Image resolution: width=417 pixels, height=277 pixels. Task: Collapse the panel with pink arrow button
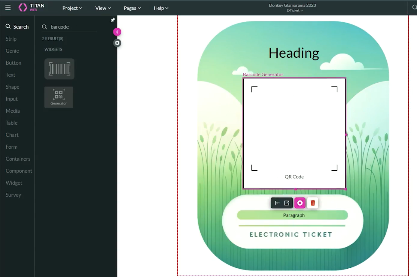pos(117,32)
